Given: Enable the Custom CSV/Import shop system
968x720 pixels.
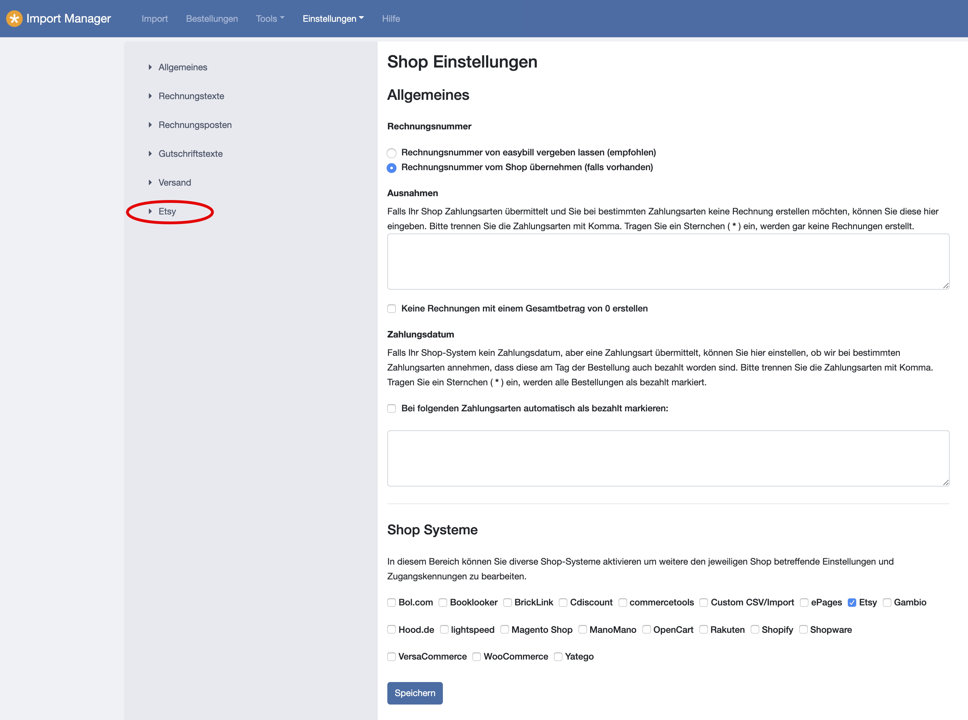Looking at the screenshot, I should 704,603.
